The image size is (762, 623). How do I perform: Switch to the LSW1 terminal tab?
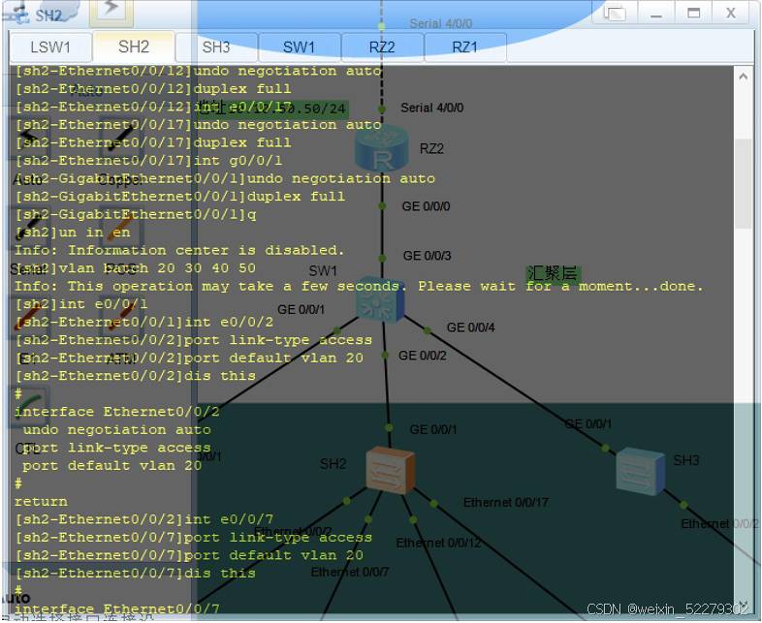click(50, 47)
